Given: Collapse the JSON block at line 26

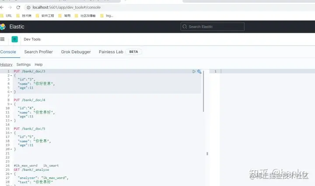Looking at the screenshot, I should pyautogui.click(x=11, y=174).
